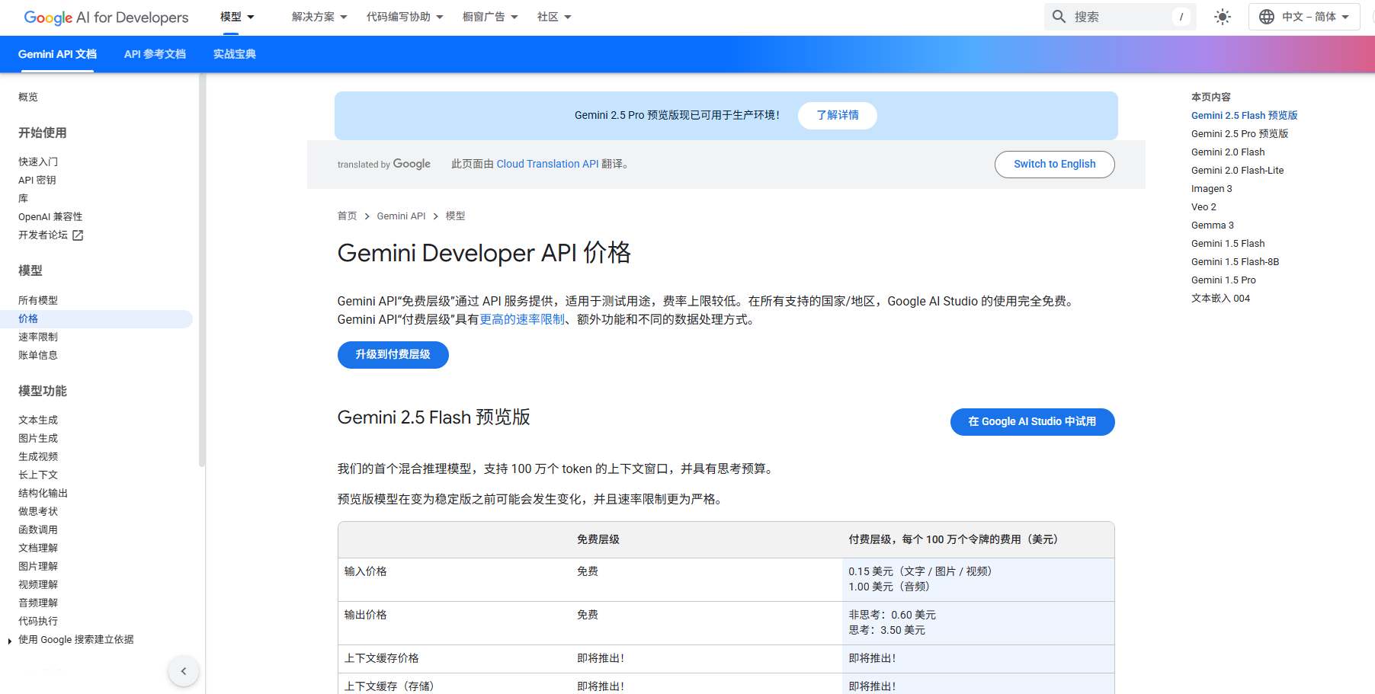1375x694 pixels.
Task: Open 函数调用 in the sidebar
Action: click(x=38, y=530)
